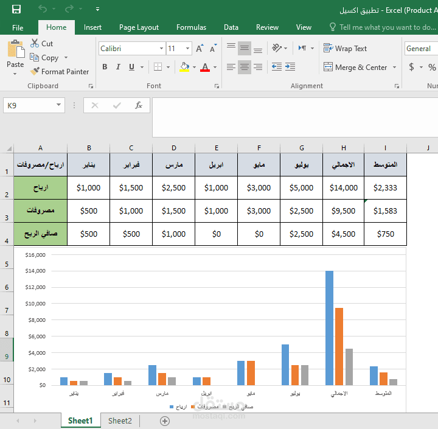Click the Insert Function fx icon
The image size is (438, 429).
click(139, 105)
